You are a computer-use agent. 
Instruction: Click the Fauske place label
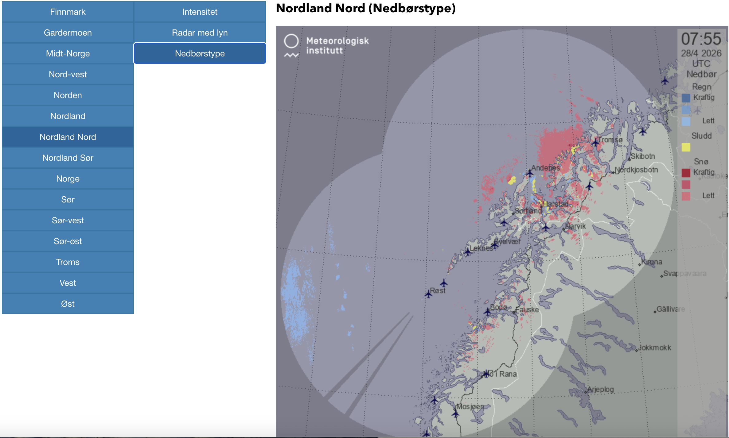[x=527, y=309]
